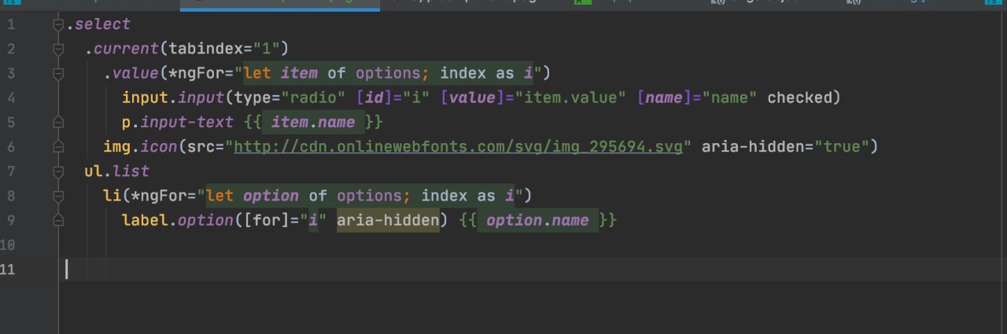Click line number 6 in the gutter
The width and height of the screenshot is (1007, 334).
pos(10,147)
